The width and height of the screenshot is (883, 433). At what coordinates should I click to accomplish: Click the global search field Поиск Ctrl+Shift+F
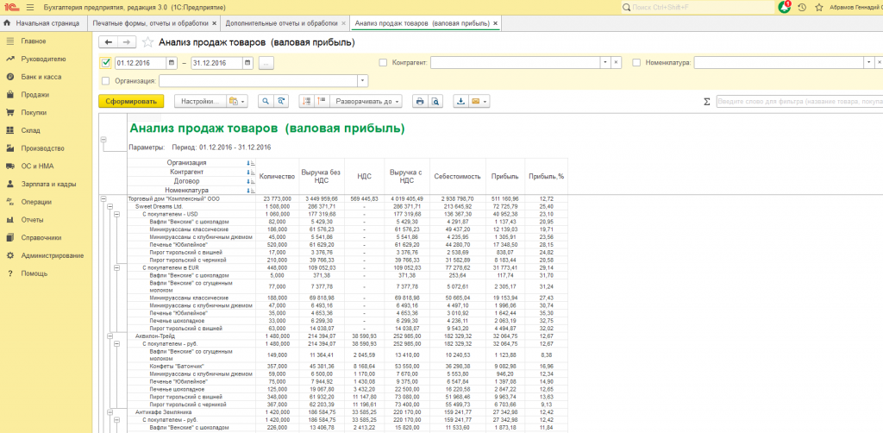[x=696, y=7]
